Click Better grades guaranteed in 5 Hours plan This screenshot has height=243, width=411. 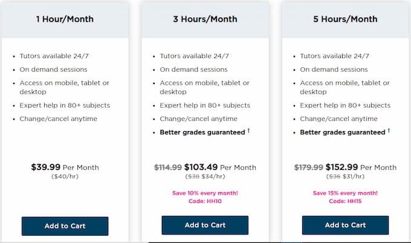pos(342,132)
